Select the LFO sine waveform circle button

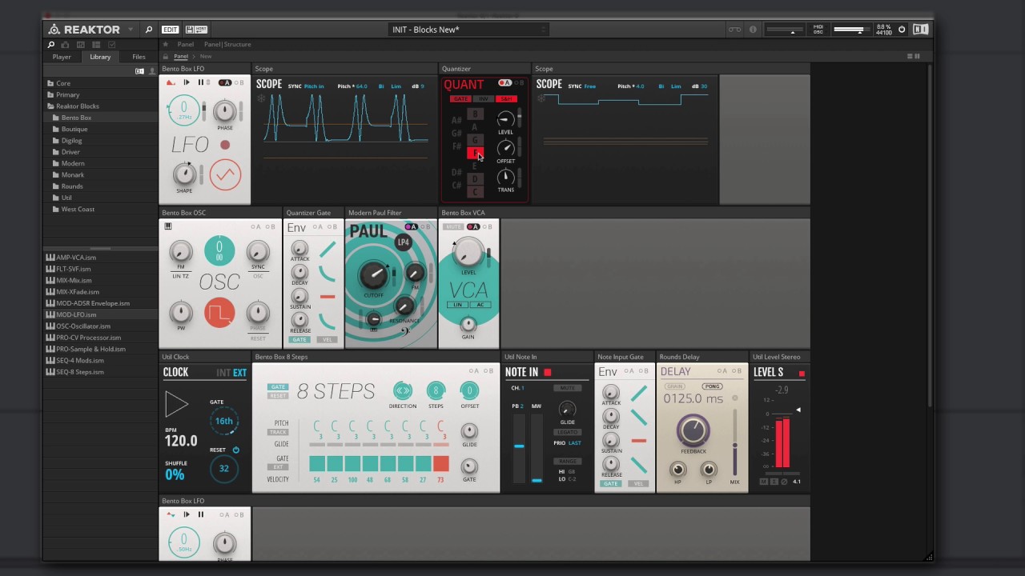pyautogui.click(x=225, y=174)
